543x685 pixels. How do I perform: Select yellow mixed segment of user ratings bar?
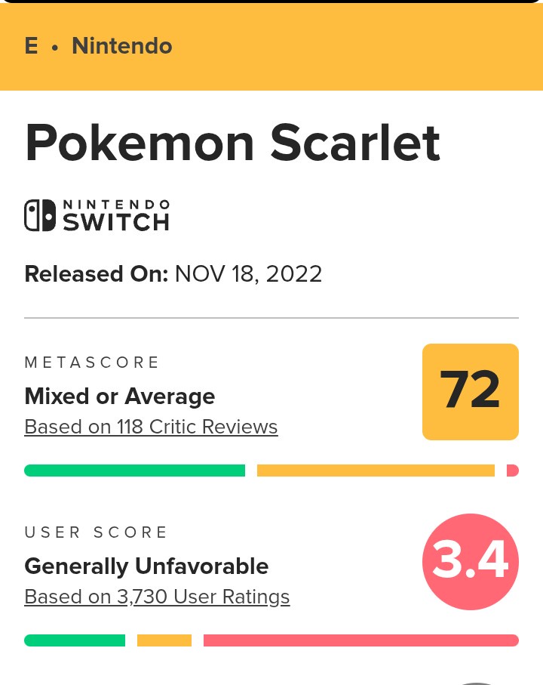(x=164, y=640)
